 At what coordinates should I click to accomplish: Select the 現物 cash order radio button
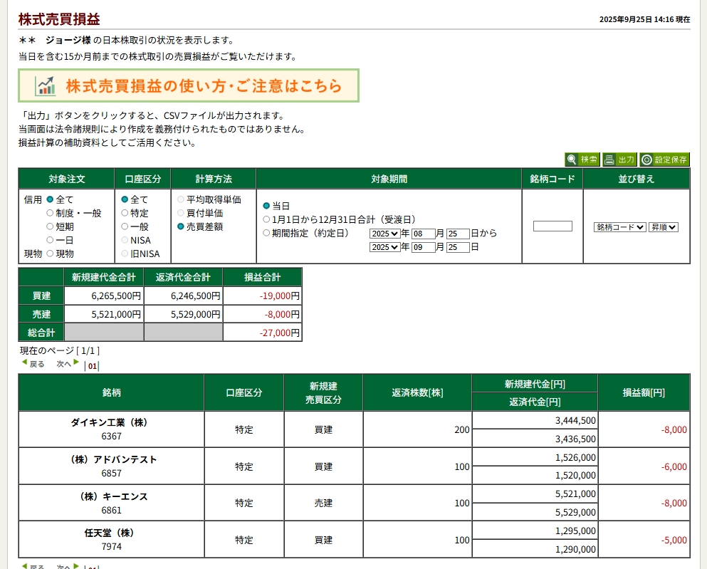(x=50, y=254)
